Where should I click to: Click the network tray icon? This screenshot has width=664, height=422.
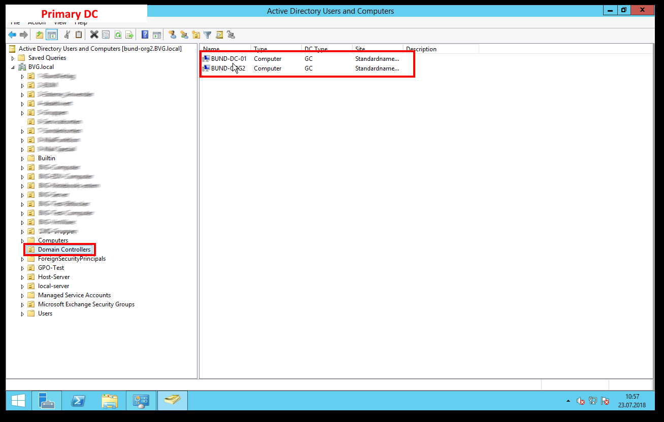(593, 401)
